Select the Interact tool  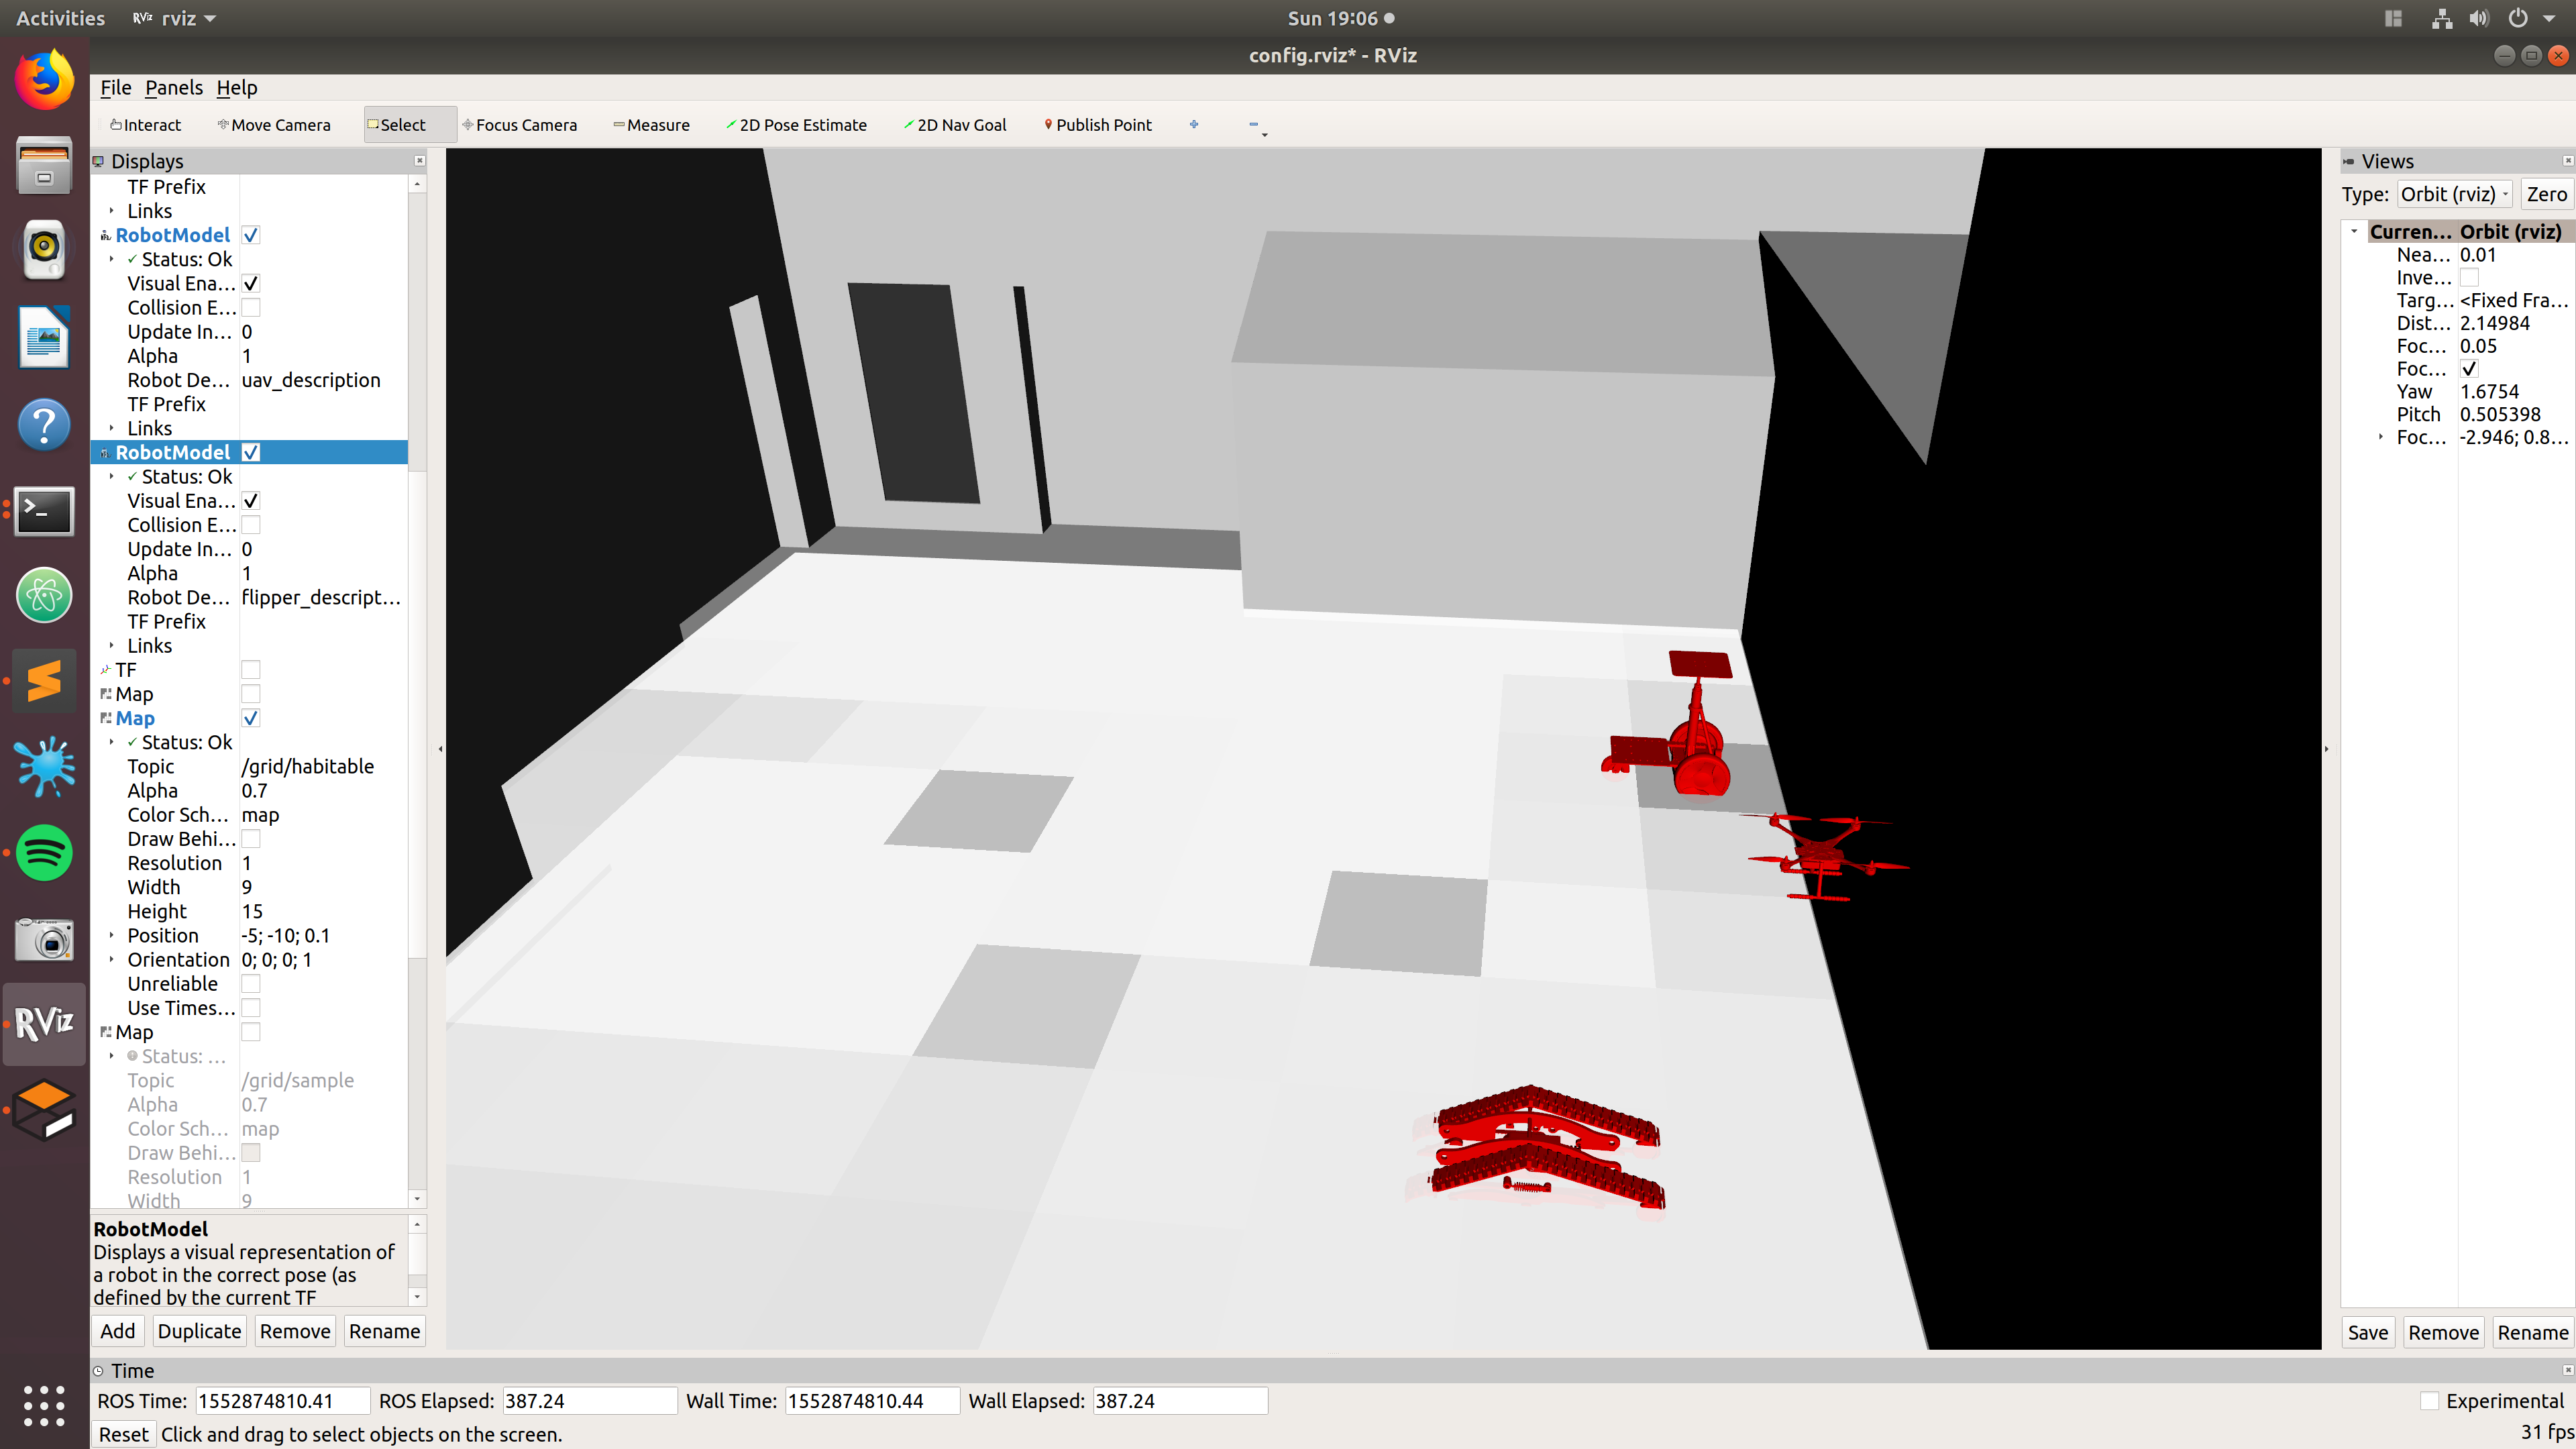[x=146, y=125]
